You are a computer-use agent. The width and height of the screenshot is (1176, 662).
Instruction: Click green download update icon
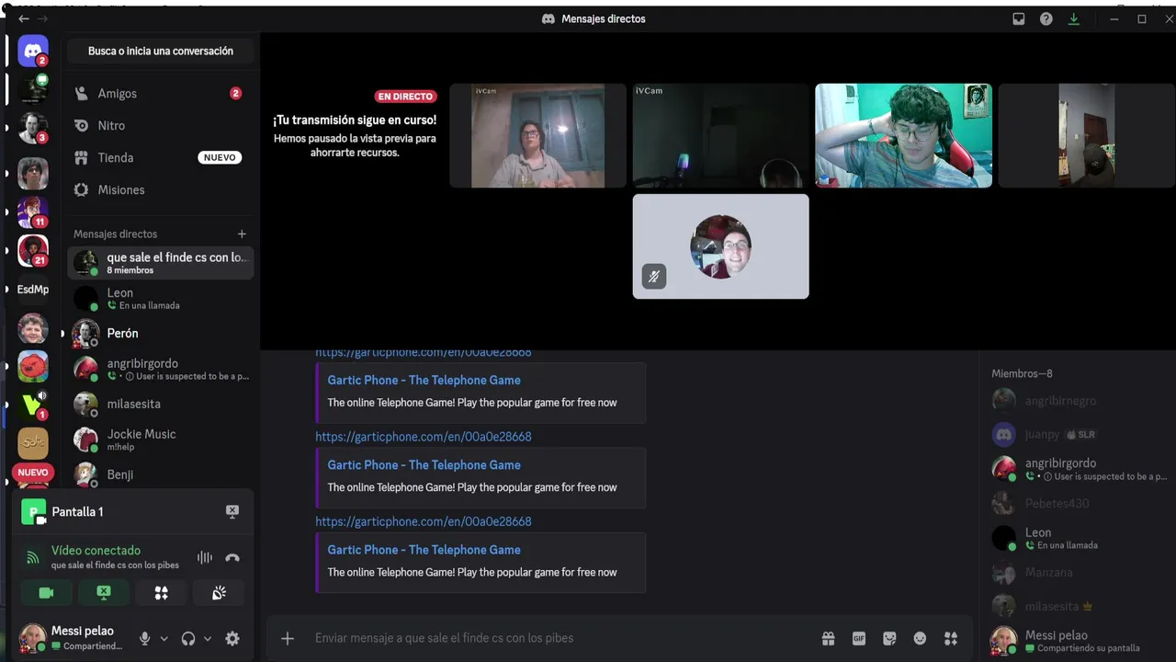pos(1074,18)
